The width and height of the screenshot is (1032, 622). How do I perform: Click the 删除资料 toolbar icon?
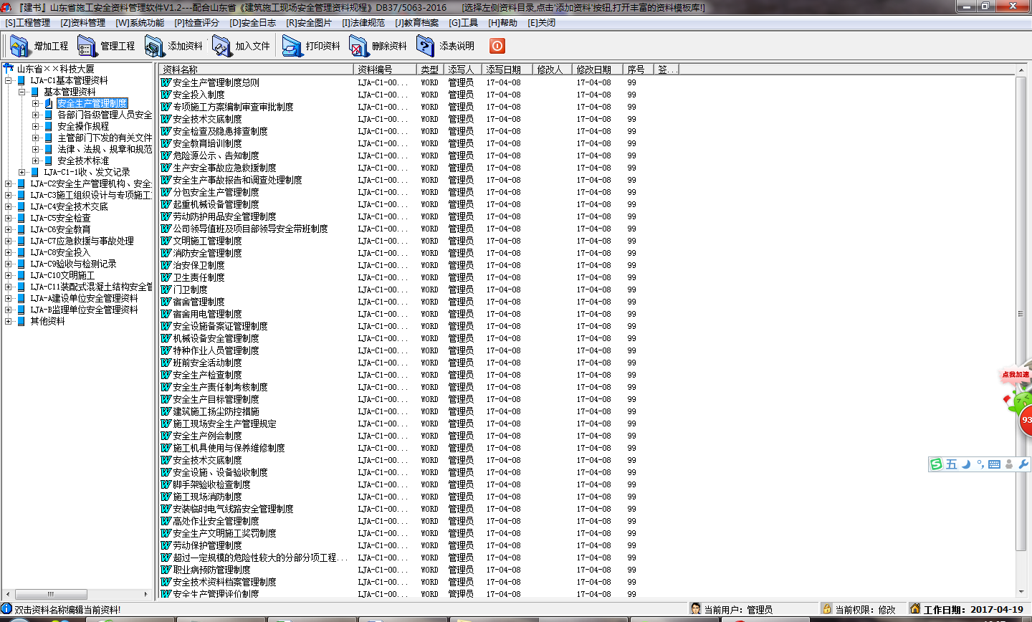[x=358, y=46]
